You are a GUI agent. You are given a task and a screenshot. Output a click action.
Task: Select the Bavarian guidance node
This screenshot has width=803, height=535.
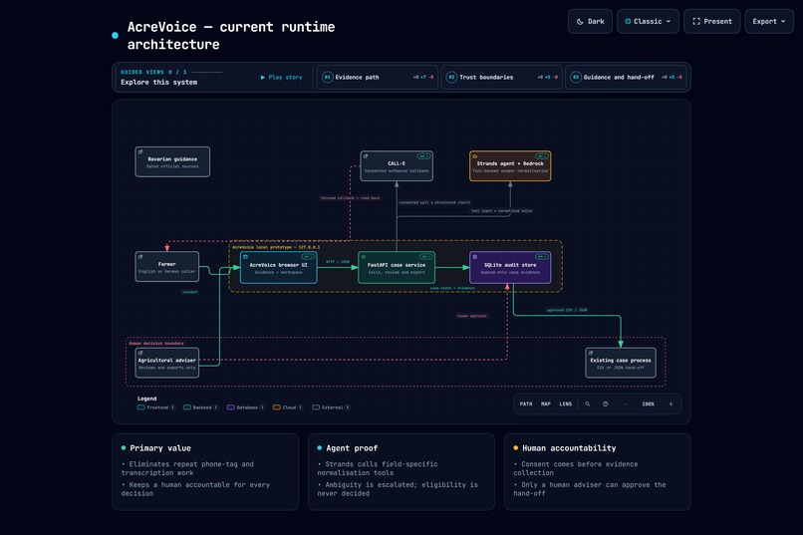pos(172,161)
